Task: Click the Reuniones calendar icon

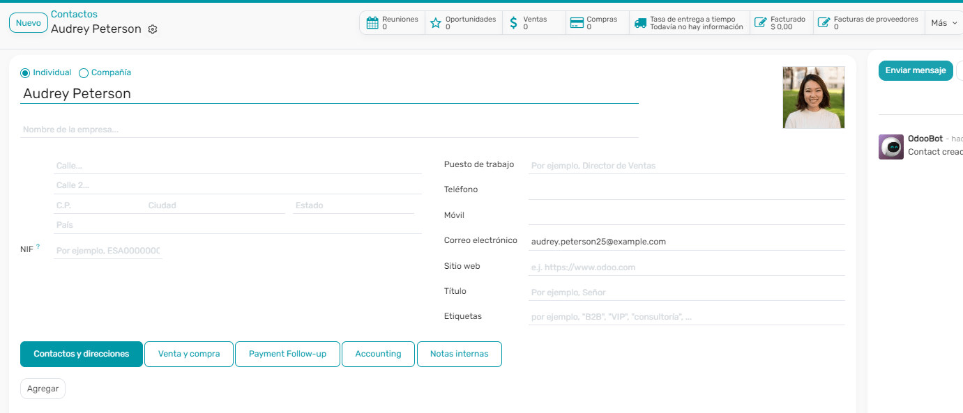Action: point(372,23)
